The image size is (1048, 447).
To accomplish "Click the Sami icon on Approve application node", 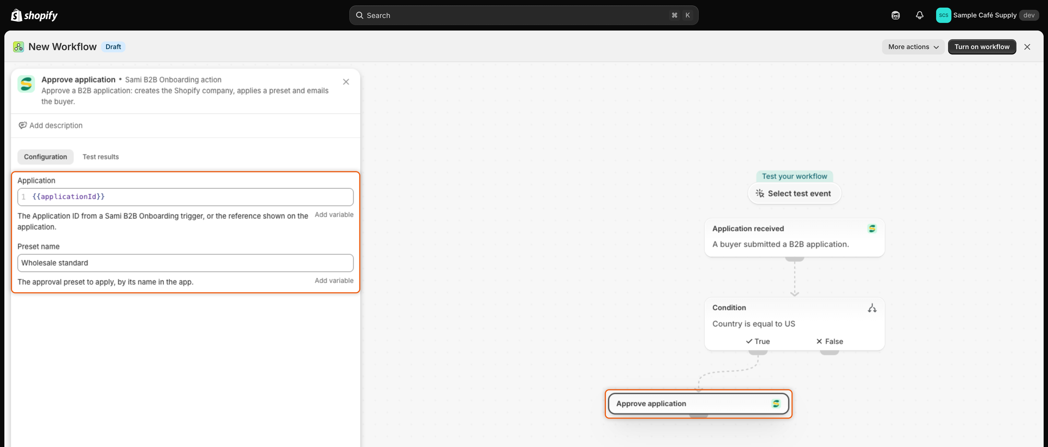I will coord(776,403).
